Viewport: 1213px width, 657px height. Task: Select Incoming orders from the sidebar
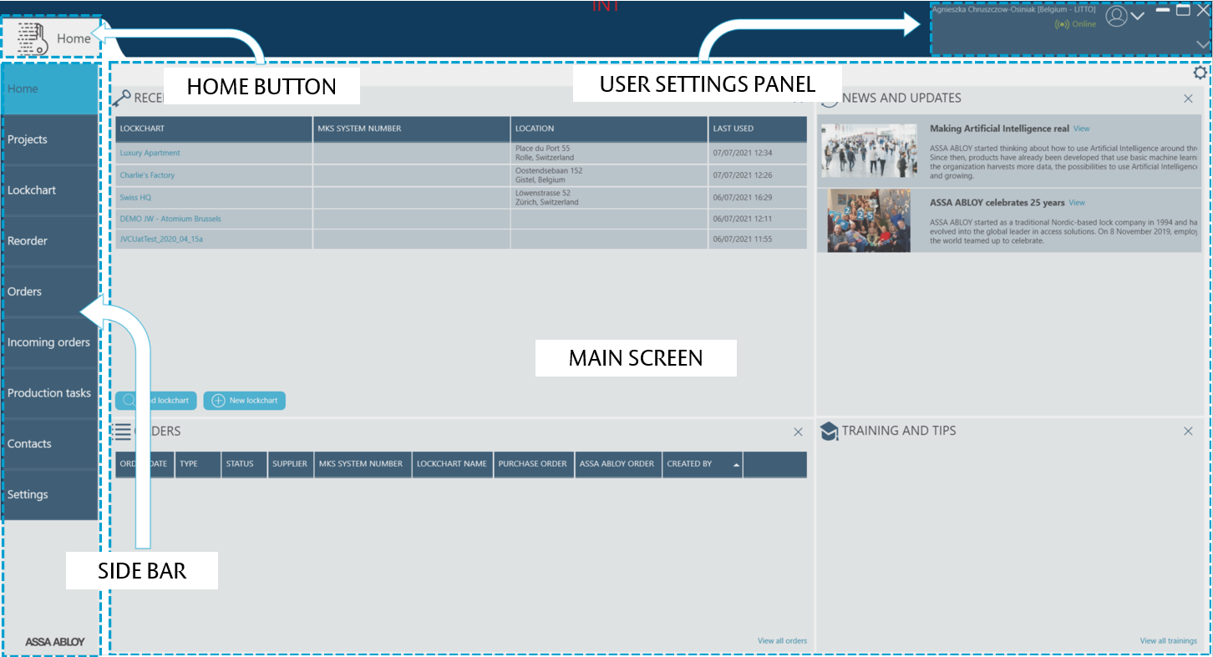[50, 342]
